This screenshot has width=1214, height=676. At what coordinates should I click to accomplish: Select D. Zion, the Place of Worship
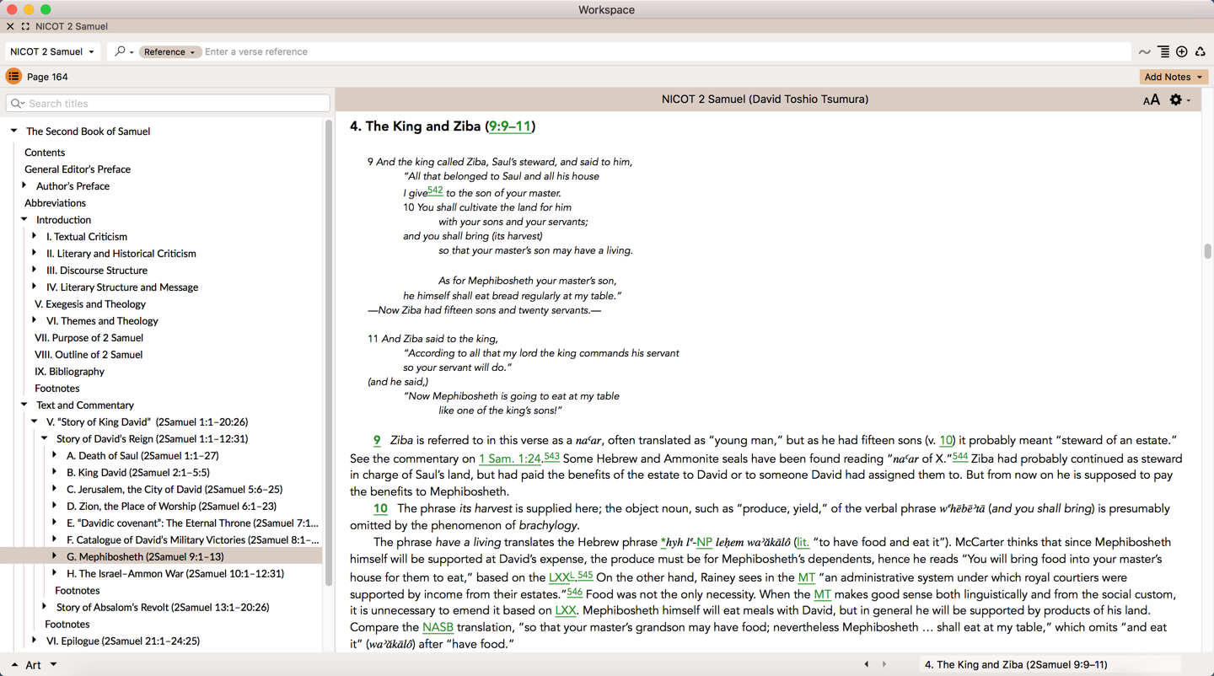pyautogui.click(x=171, y=507)
